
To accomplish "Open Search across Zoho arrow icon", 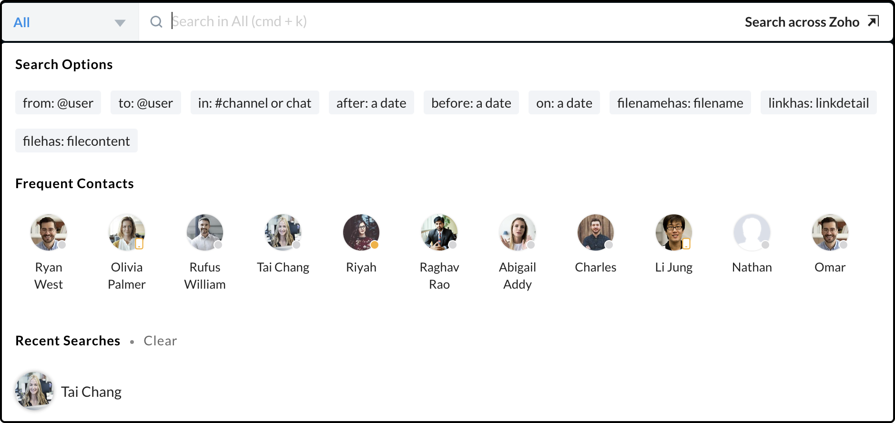I will pyautogui.click(x=873, y=21).
